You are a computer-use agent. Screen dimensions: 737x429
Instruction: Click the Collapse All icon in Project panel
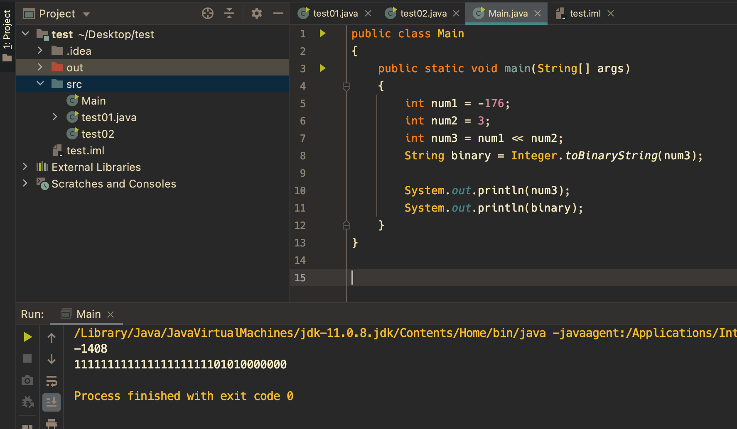coord(229,14)
